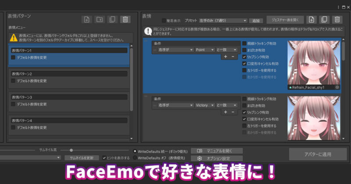The width and height of the screenshot is (351, 184).
Task: Click サムネイルを更新 button
Action: [82, 158]
